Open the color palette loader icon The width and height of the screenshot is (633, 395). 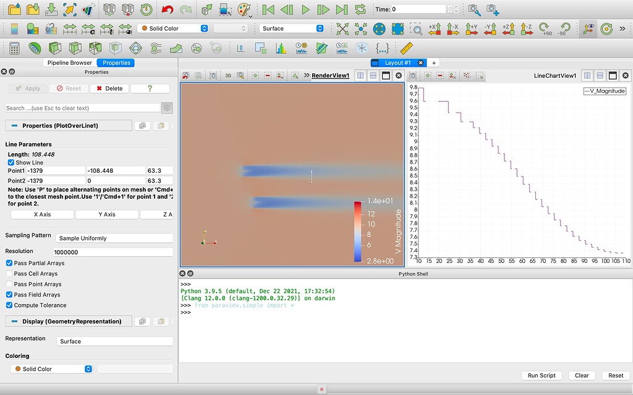(244, 9)
